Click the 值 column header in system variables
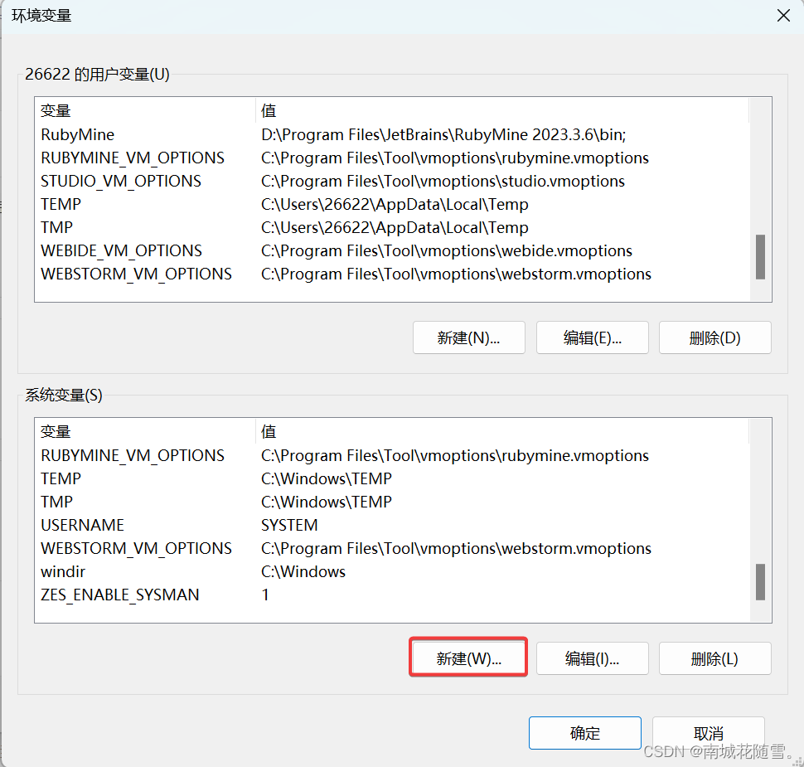This screenshot has width=804, height=767. [502, 431]
